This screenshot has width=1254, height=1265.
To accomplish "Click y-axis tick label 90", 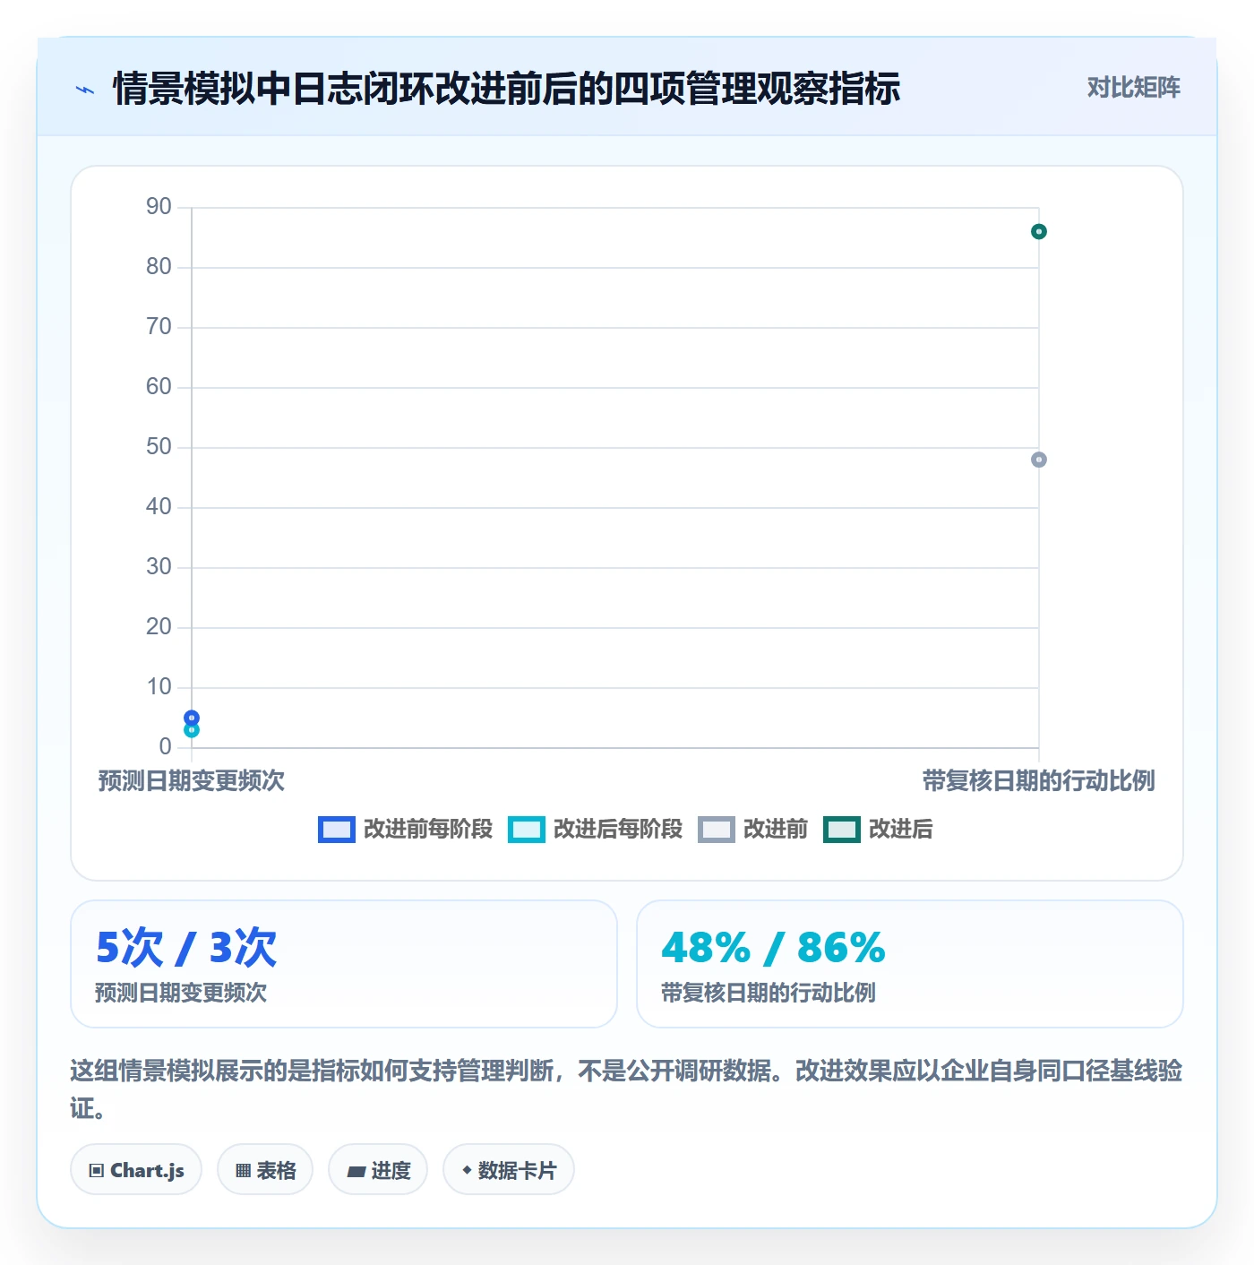I will pos(159,207).
